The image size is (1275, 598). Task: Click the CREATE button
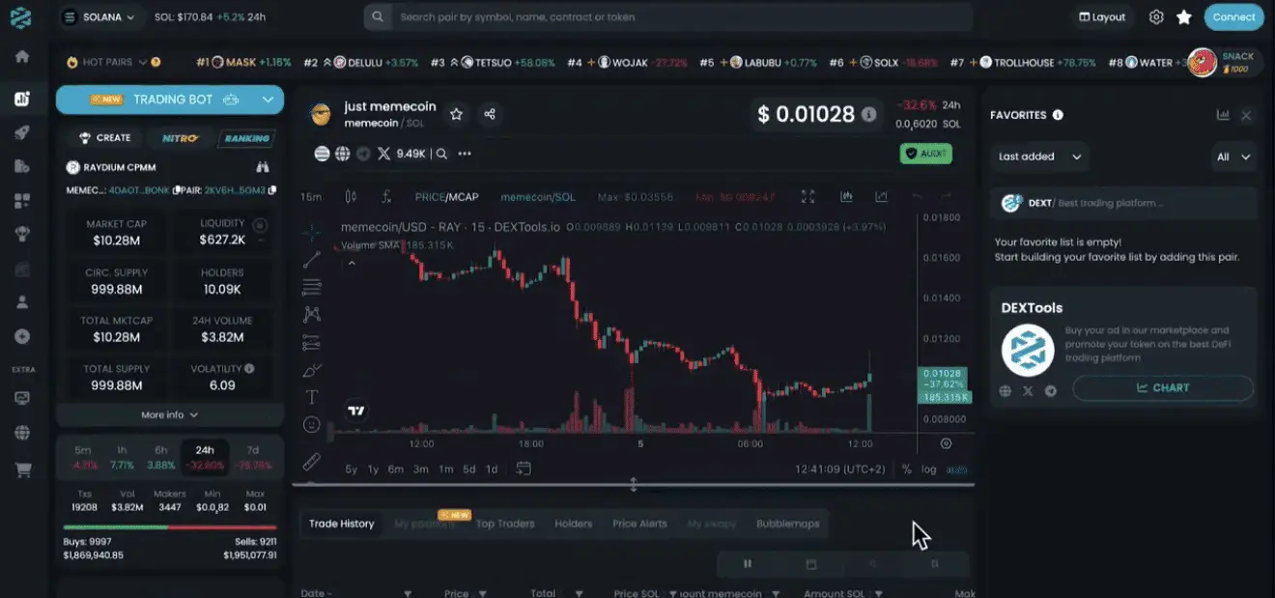point(104,138)
